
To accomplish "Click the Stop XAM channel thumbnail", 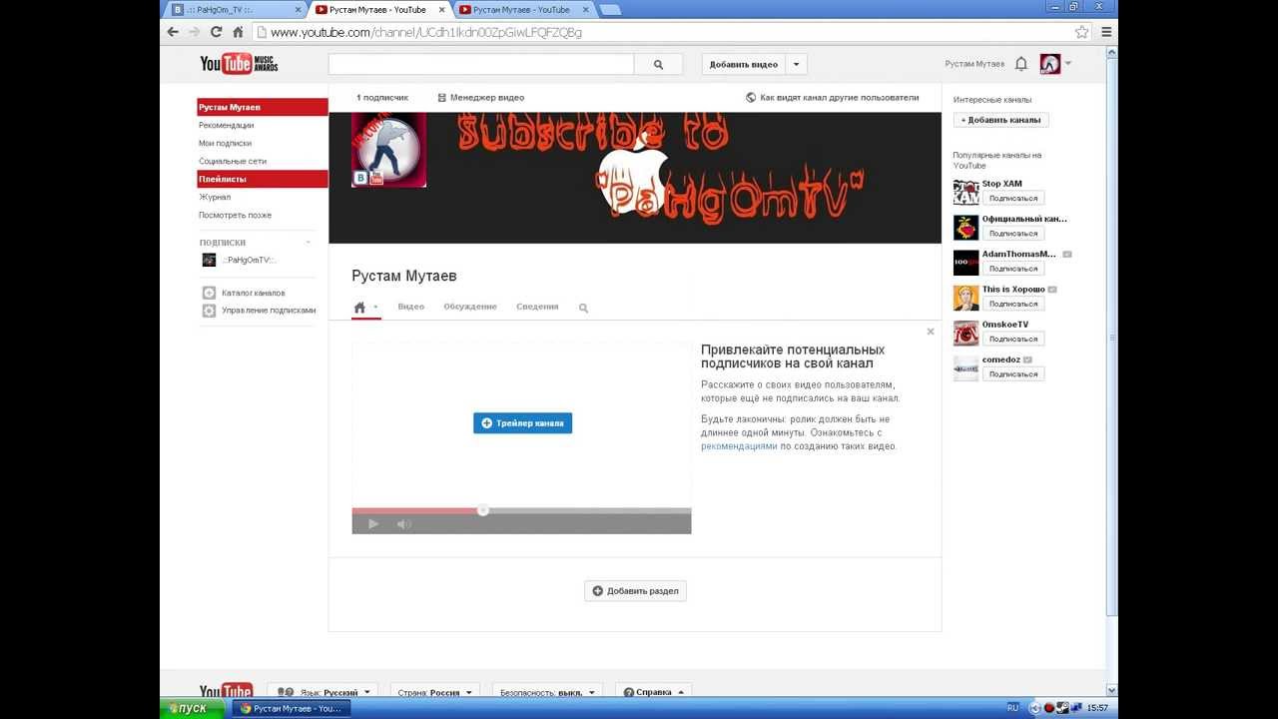I will 965,192.
